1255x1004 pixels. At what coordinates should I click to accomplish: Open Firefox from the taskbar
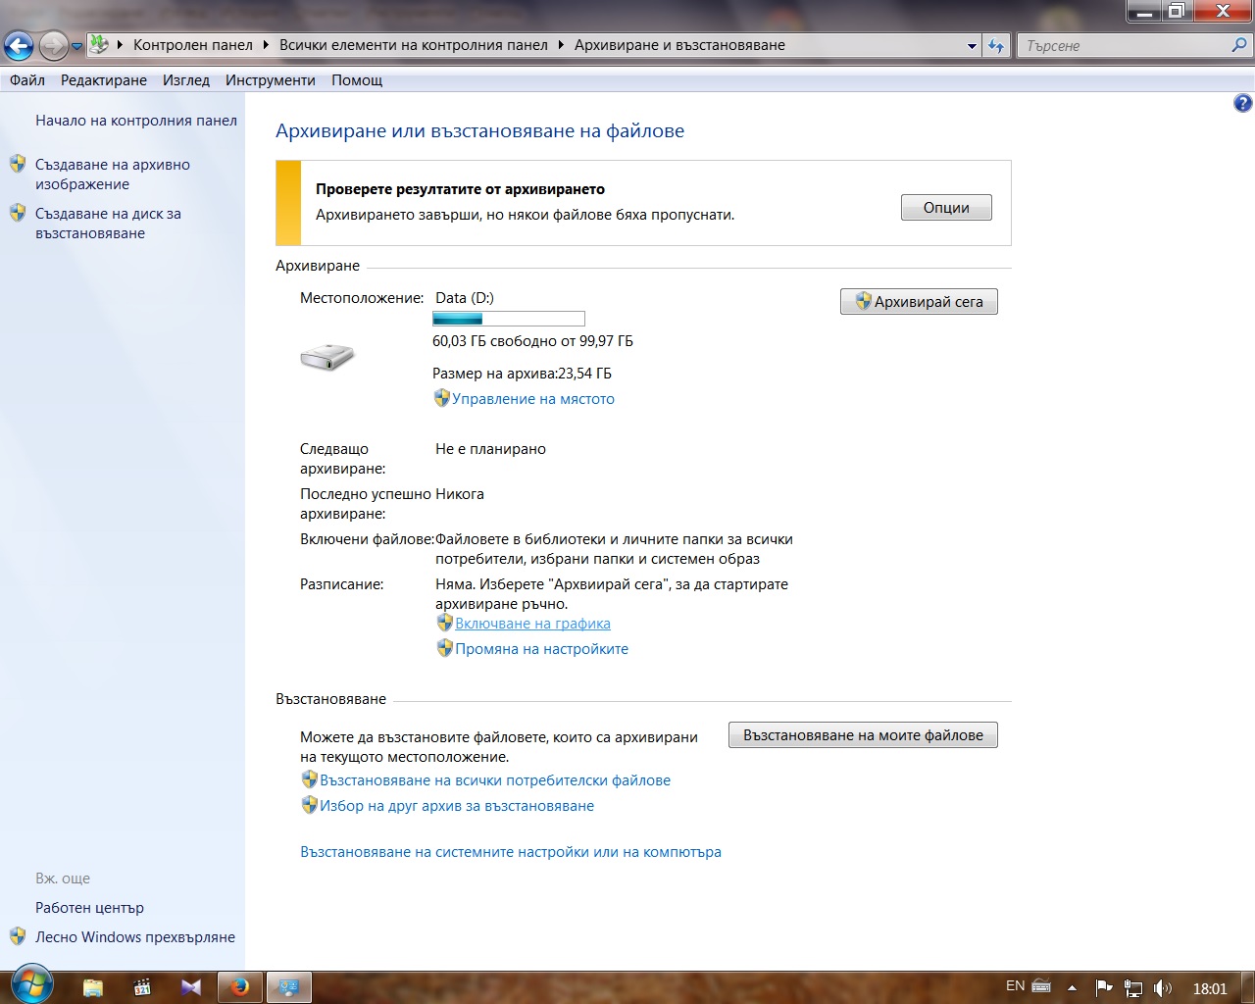point(240,986)
